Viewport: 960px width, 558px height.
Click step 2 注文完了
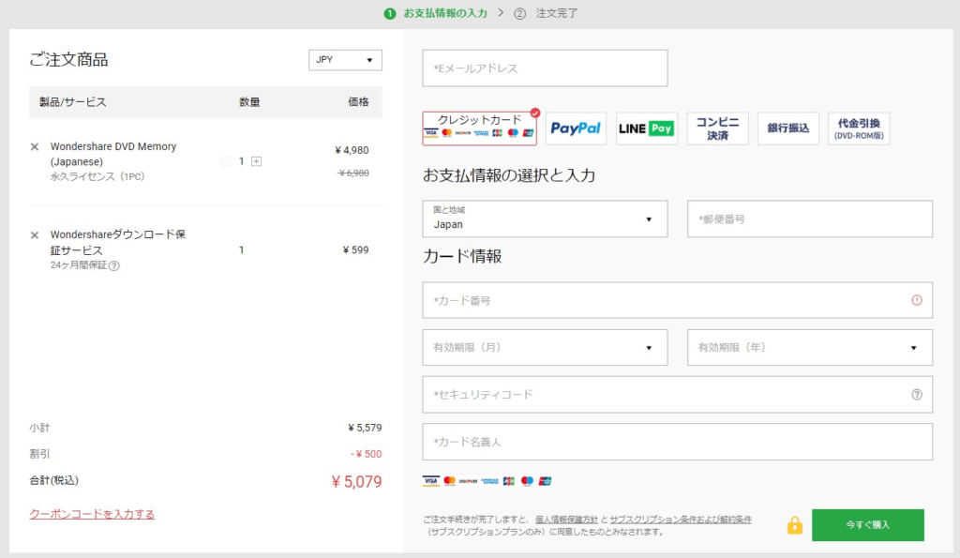546,13
